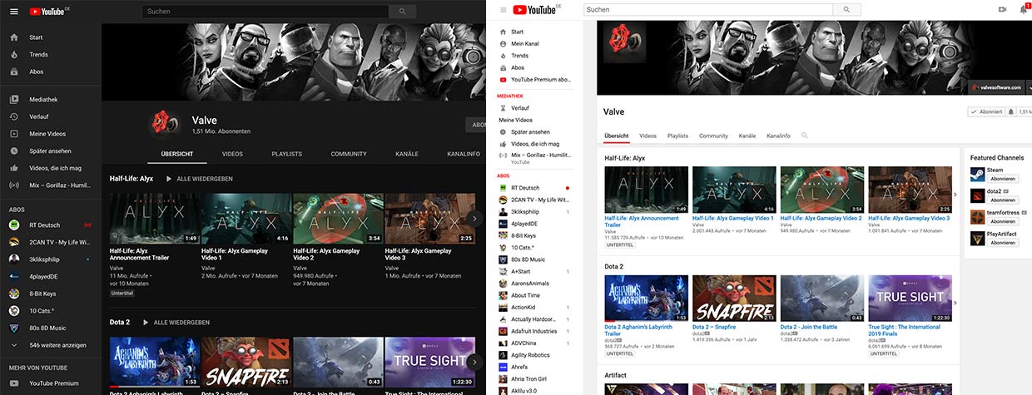Select the KANÄLE tab in dark window
Image resolution: width=1032 pixels, height=395 pixels.
(407, 154)
